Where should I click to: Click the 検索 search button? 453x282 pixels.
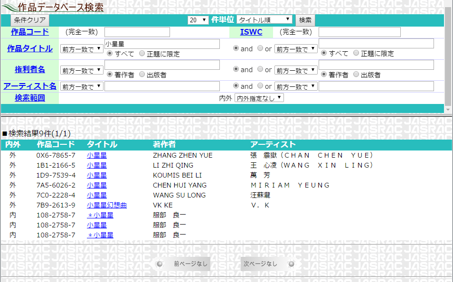pyautogui.click(x=305, y=20)
